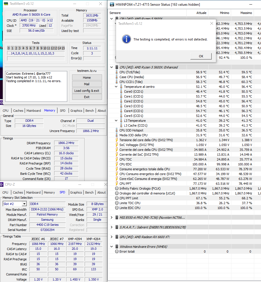Open the Caches tab in upper CPU-Z

click(18, 111)
